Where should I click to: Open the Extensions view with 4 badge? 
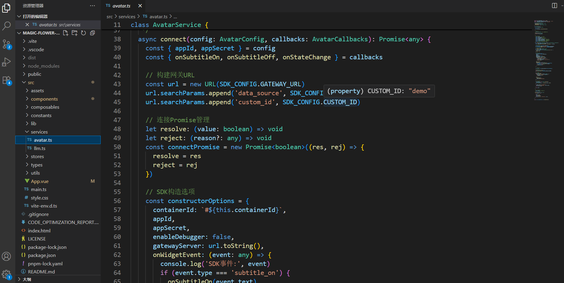[x=6, y=80]
